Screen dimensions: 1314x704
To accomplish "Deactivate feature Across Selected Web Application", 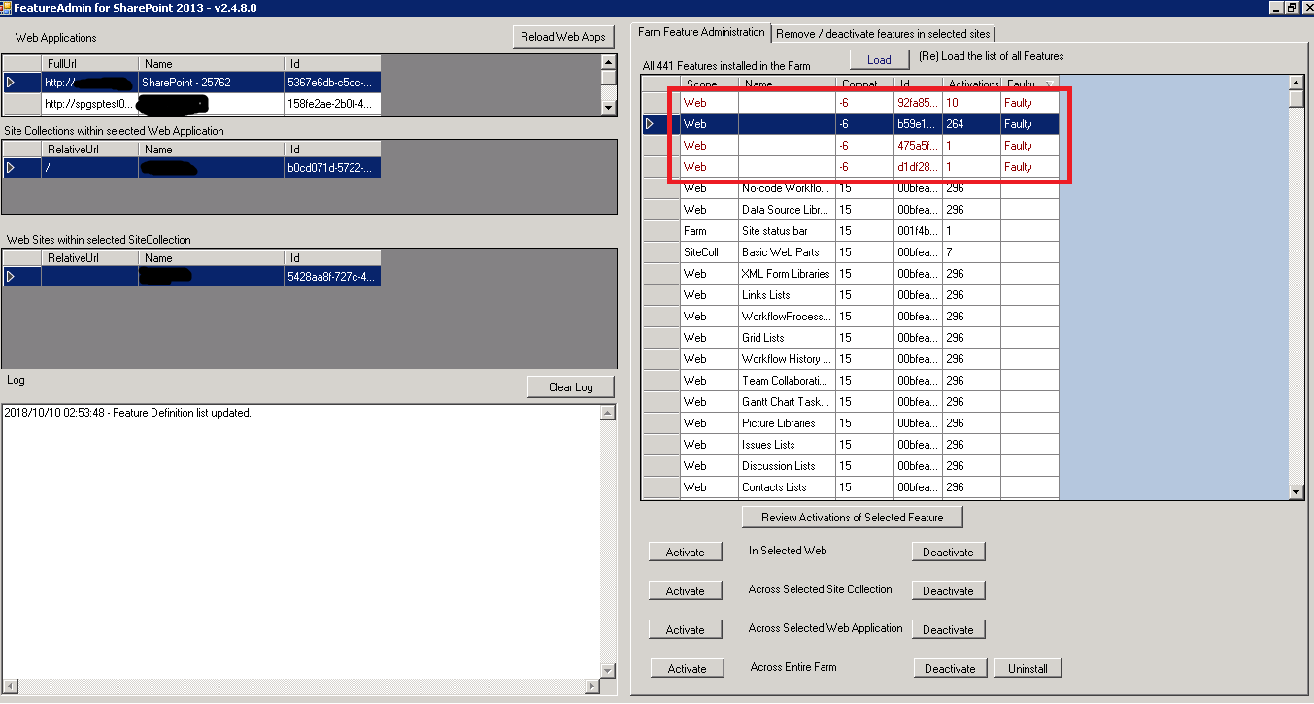I will click(x=948, y=629).
